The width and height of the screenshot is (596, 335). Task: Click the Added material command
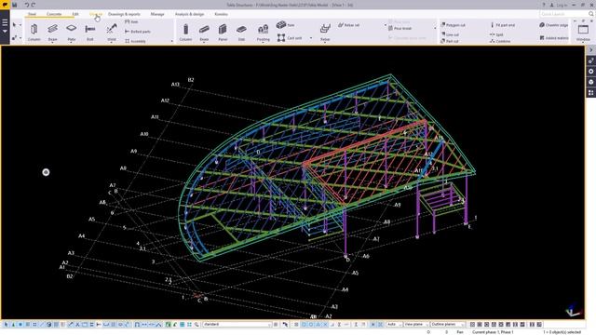[x=554, y=38]
